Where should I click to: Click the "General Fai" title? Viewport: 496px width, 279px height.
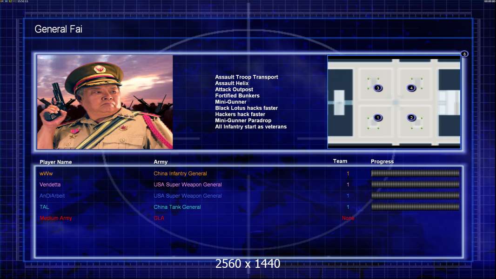(58, 29)
